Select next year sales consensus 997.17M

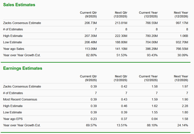(x=182, y=23)
